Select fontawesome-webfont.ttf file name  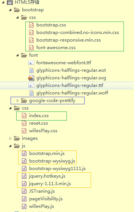point(64,63)
